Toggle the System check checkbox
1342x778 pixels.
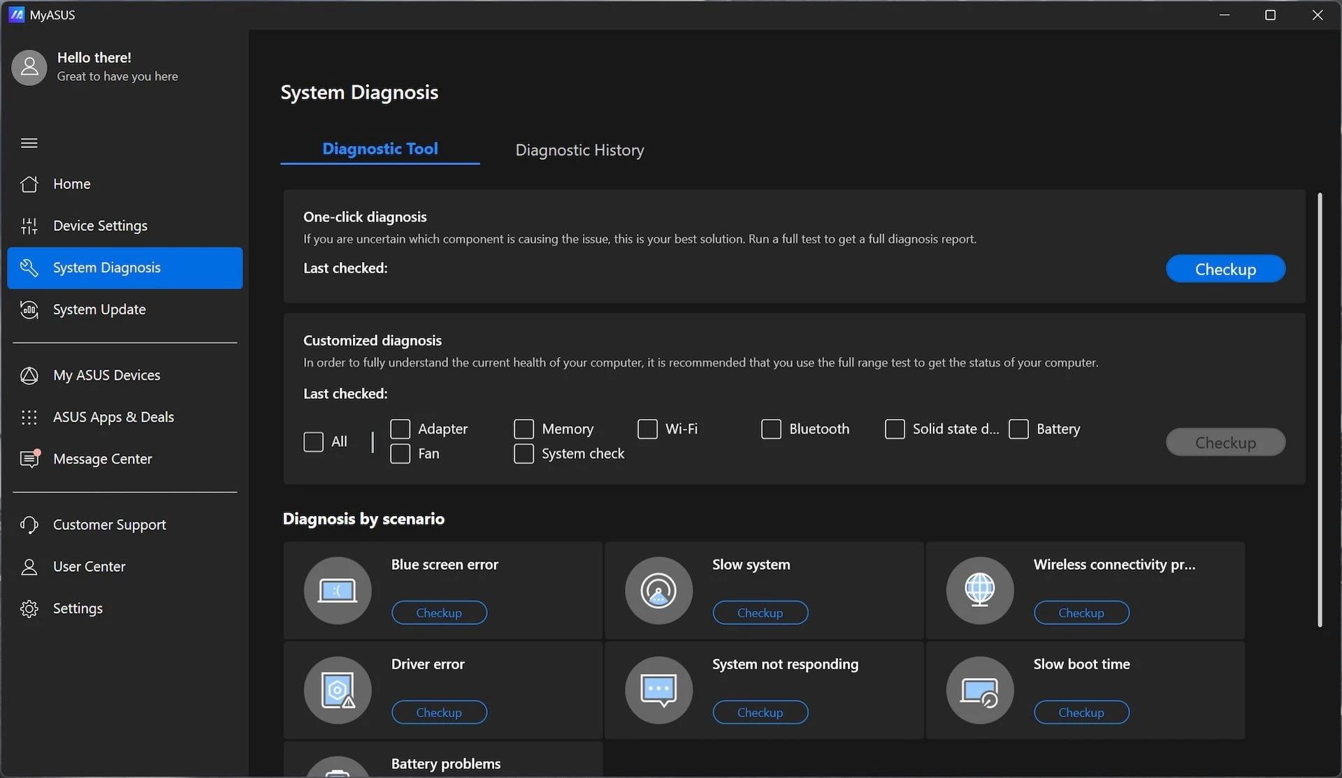click(524, 453)
